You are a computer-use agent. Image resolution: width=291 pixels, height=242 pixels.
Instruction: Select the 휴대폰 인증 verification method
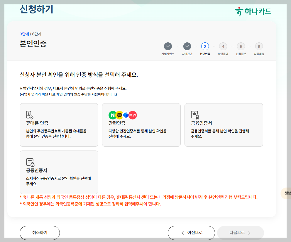[x=59, y=125]
